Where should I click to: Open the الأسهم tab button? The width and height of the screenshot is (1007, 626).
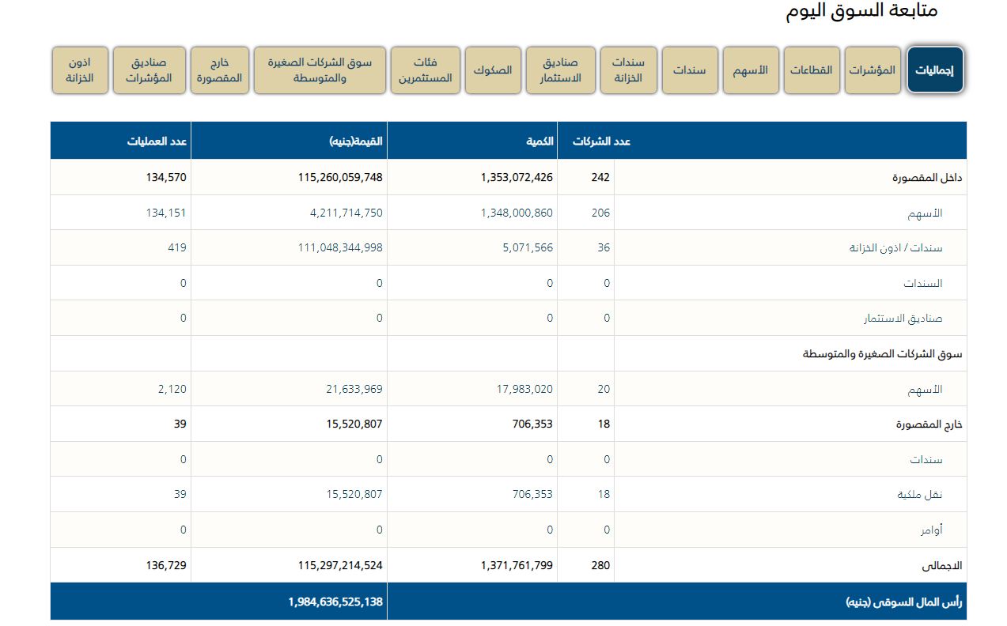pos(751,70)
